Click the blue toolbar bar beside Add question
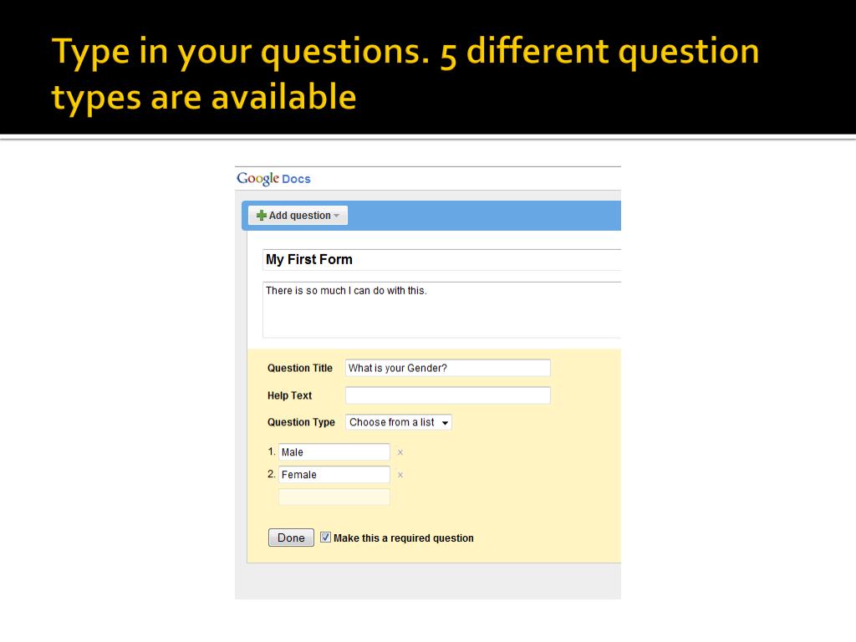Viewport: 856px width, 642px height. [484, 216]
